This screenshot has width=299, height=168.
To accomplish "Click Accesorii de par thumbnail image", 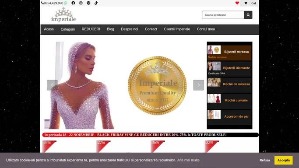I will pyautogui.click(x=214, y=115).
